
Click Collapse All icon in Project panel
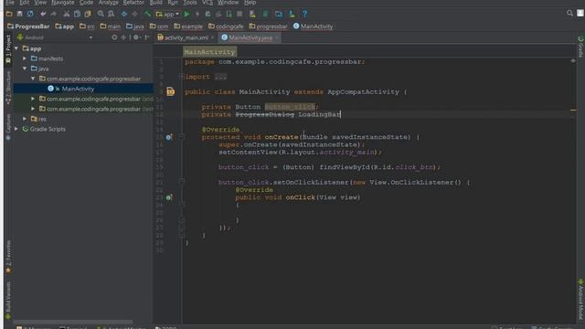123,37
